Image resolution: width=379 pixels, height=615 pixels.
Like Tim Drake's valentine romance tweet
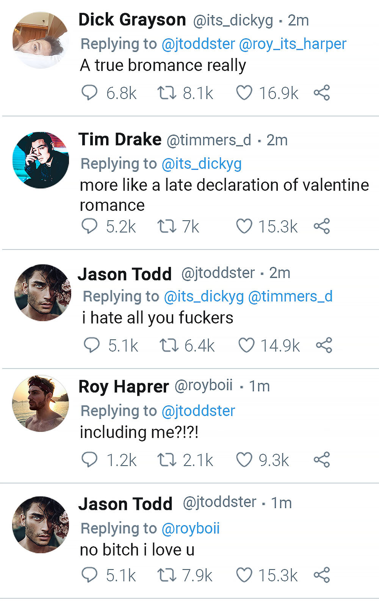244,226
